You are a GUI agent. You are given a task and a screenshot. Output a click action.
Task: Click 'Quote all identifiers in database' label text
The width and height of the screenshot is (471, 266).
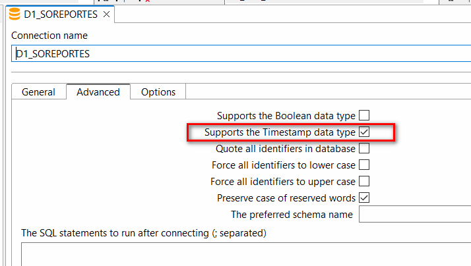(x=286, y=149)
